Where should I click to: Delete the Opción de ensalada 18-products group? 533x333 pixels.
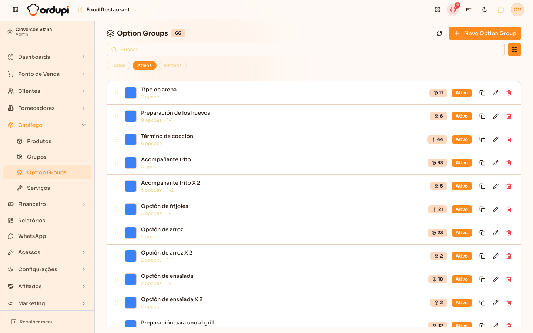pos(509,279)
